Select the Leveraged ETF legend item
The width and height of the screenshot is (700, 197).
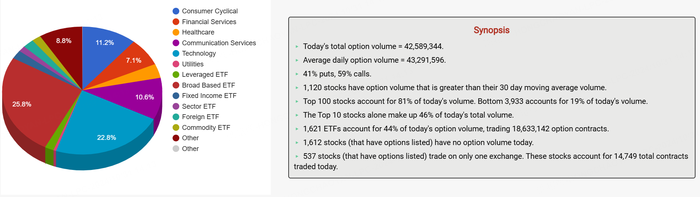[205, 75]
